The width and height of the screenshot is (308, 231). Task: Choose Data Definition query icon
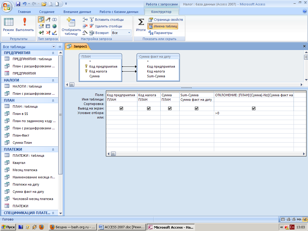point(54,32)
